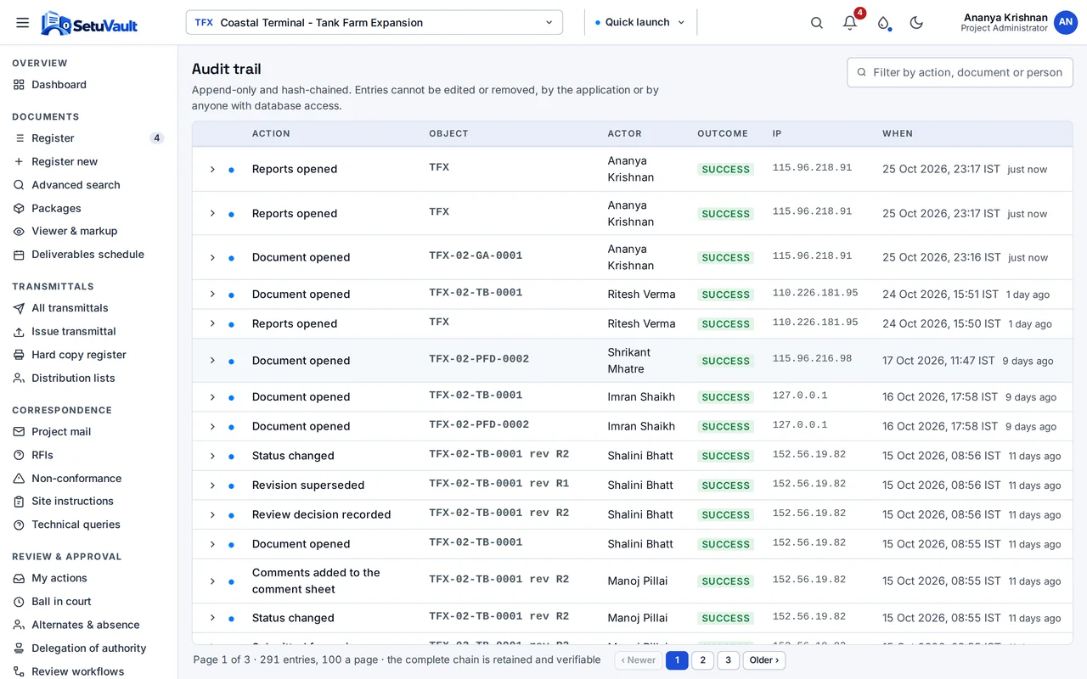Click the Project mail envelope icon
The width and height of the screenshot is (1087, 679).
(x=19, y=432)
